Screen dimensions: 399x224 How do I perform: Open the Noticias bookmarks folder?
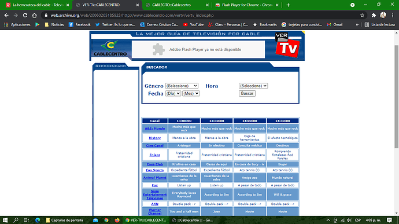[54, 24]
